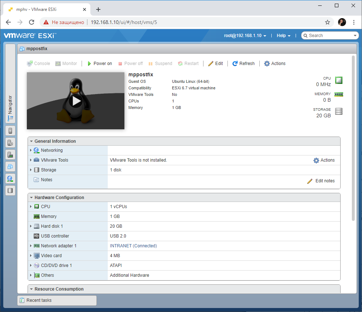Click the mppostfix VM icon in the title bar
The height and width of the screenshot is (312, 362).
(x=22, y=49)
